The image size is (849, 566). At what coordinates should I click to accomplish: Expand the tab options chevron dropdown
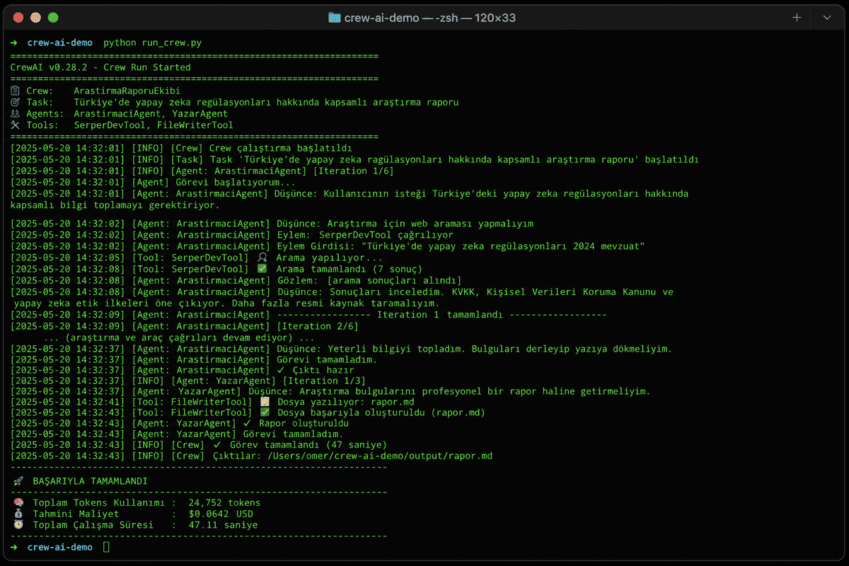pyautogui.click(x=826, y=18)
